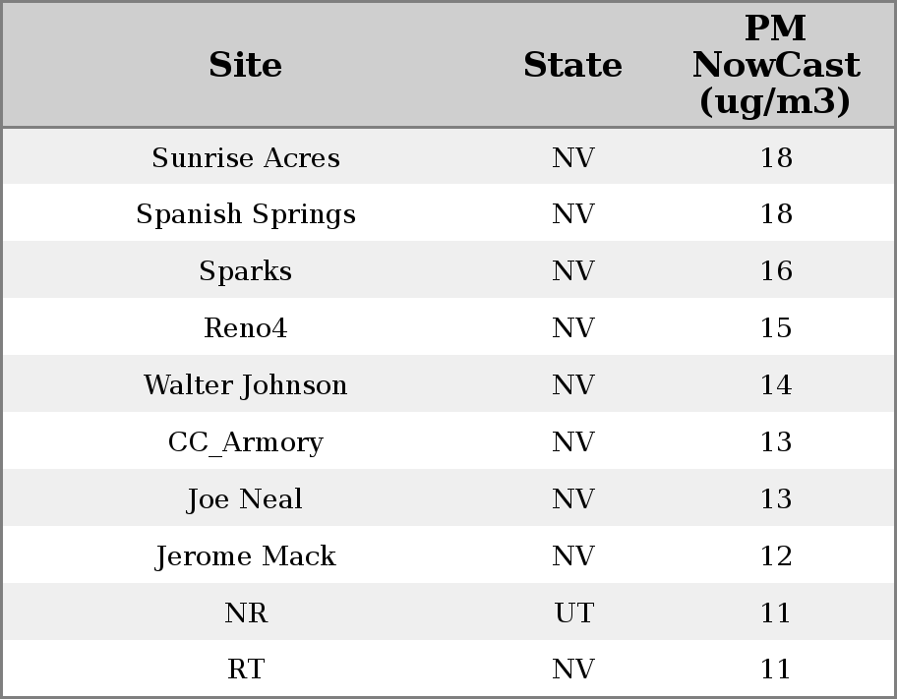Select the PM value 11 in the RT row
Image resolution: width=897 pixels, height=699 pixels.
pyautogui.click(x=776, y=670)
